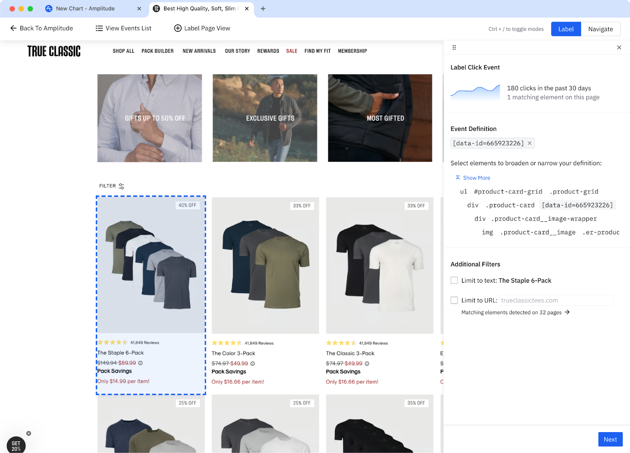Click The Classic 3-Pack product image
630x453 pixels.
(380, 265)
